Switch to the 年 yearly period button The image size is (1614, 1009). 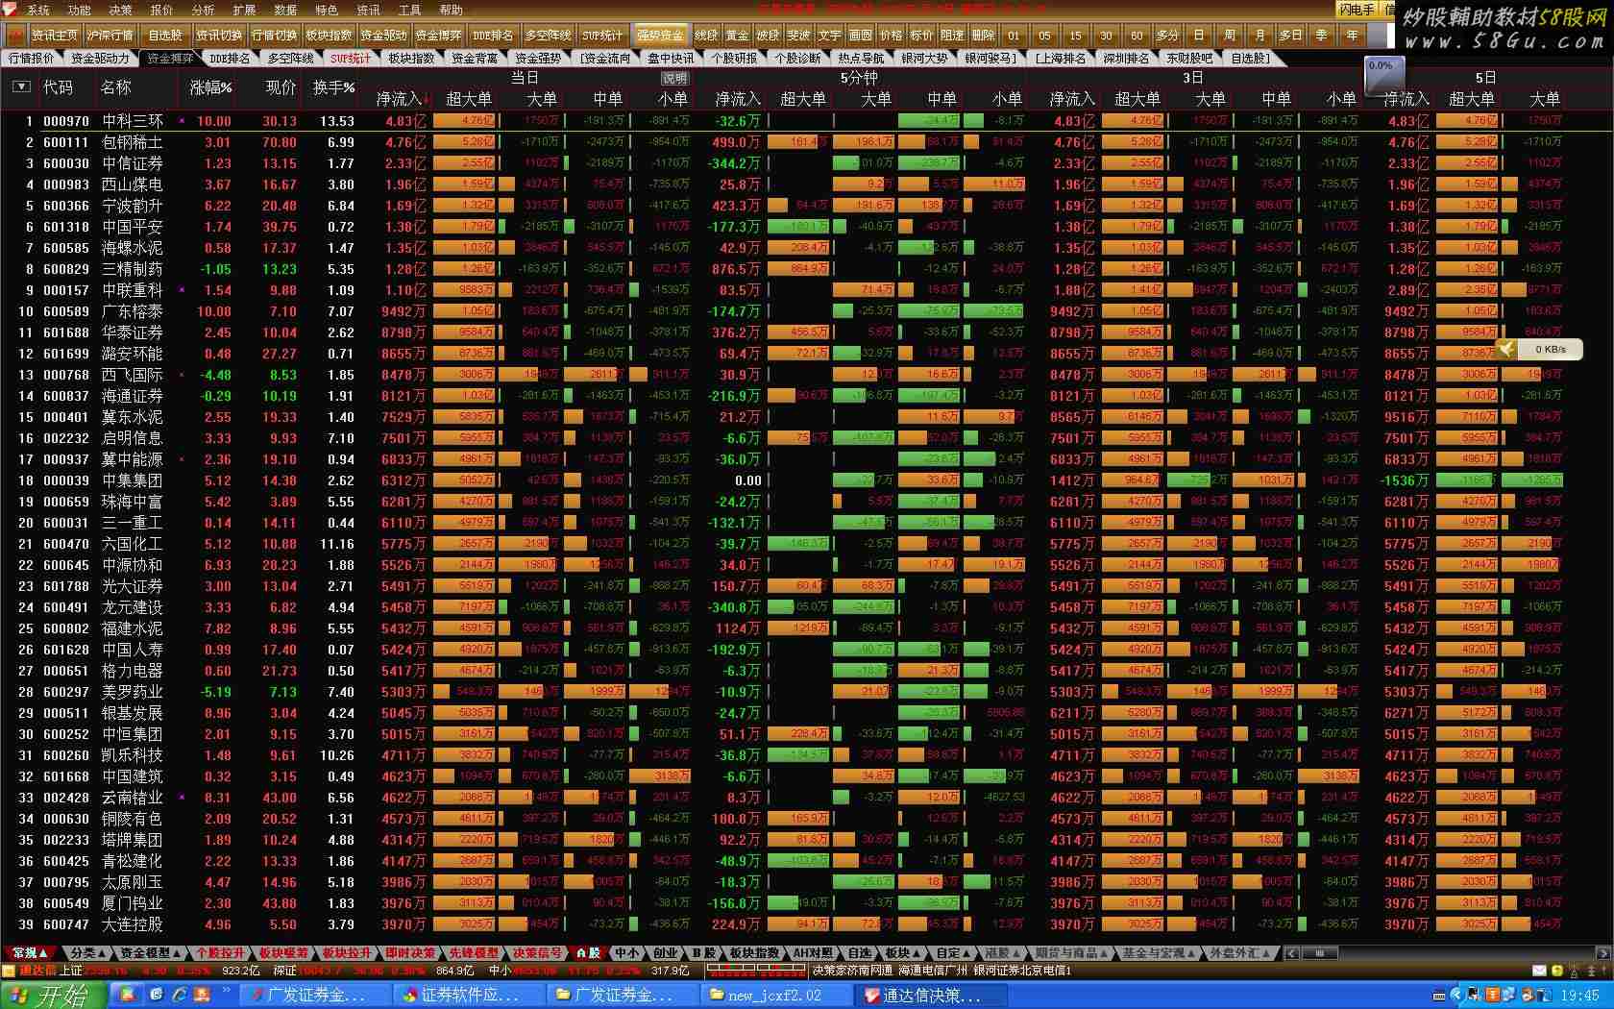tap(1351, 35)
